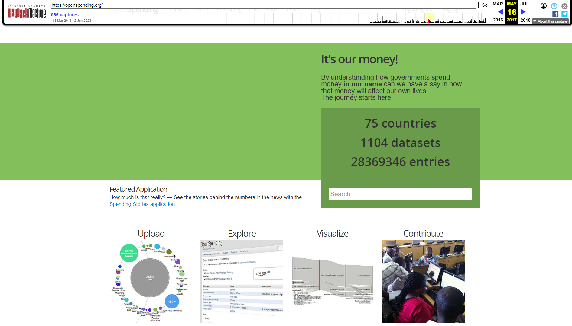Open the 566 captures link
This screenshot has height=326, width=572.
tap(65, 15)
